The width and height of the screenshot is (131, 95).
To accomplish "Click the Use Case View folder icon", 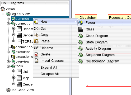I will (8, 90).
